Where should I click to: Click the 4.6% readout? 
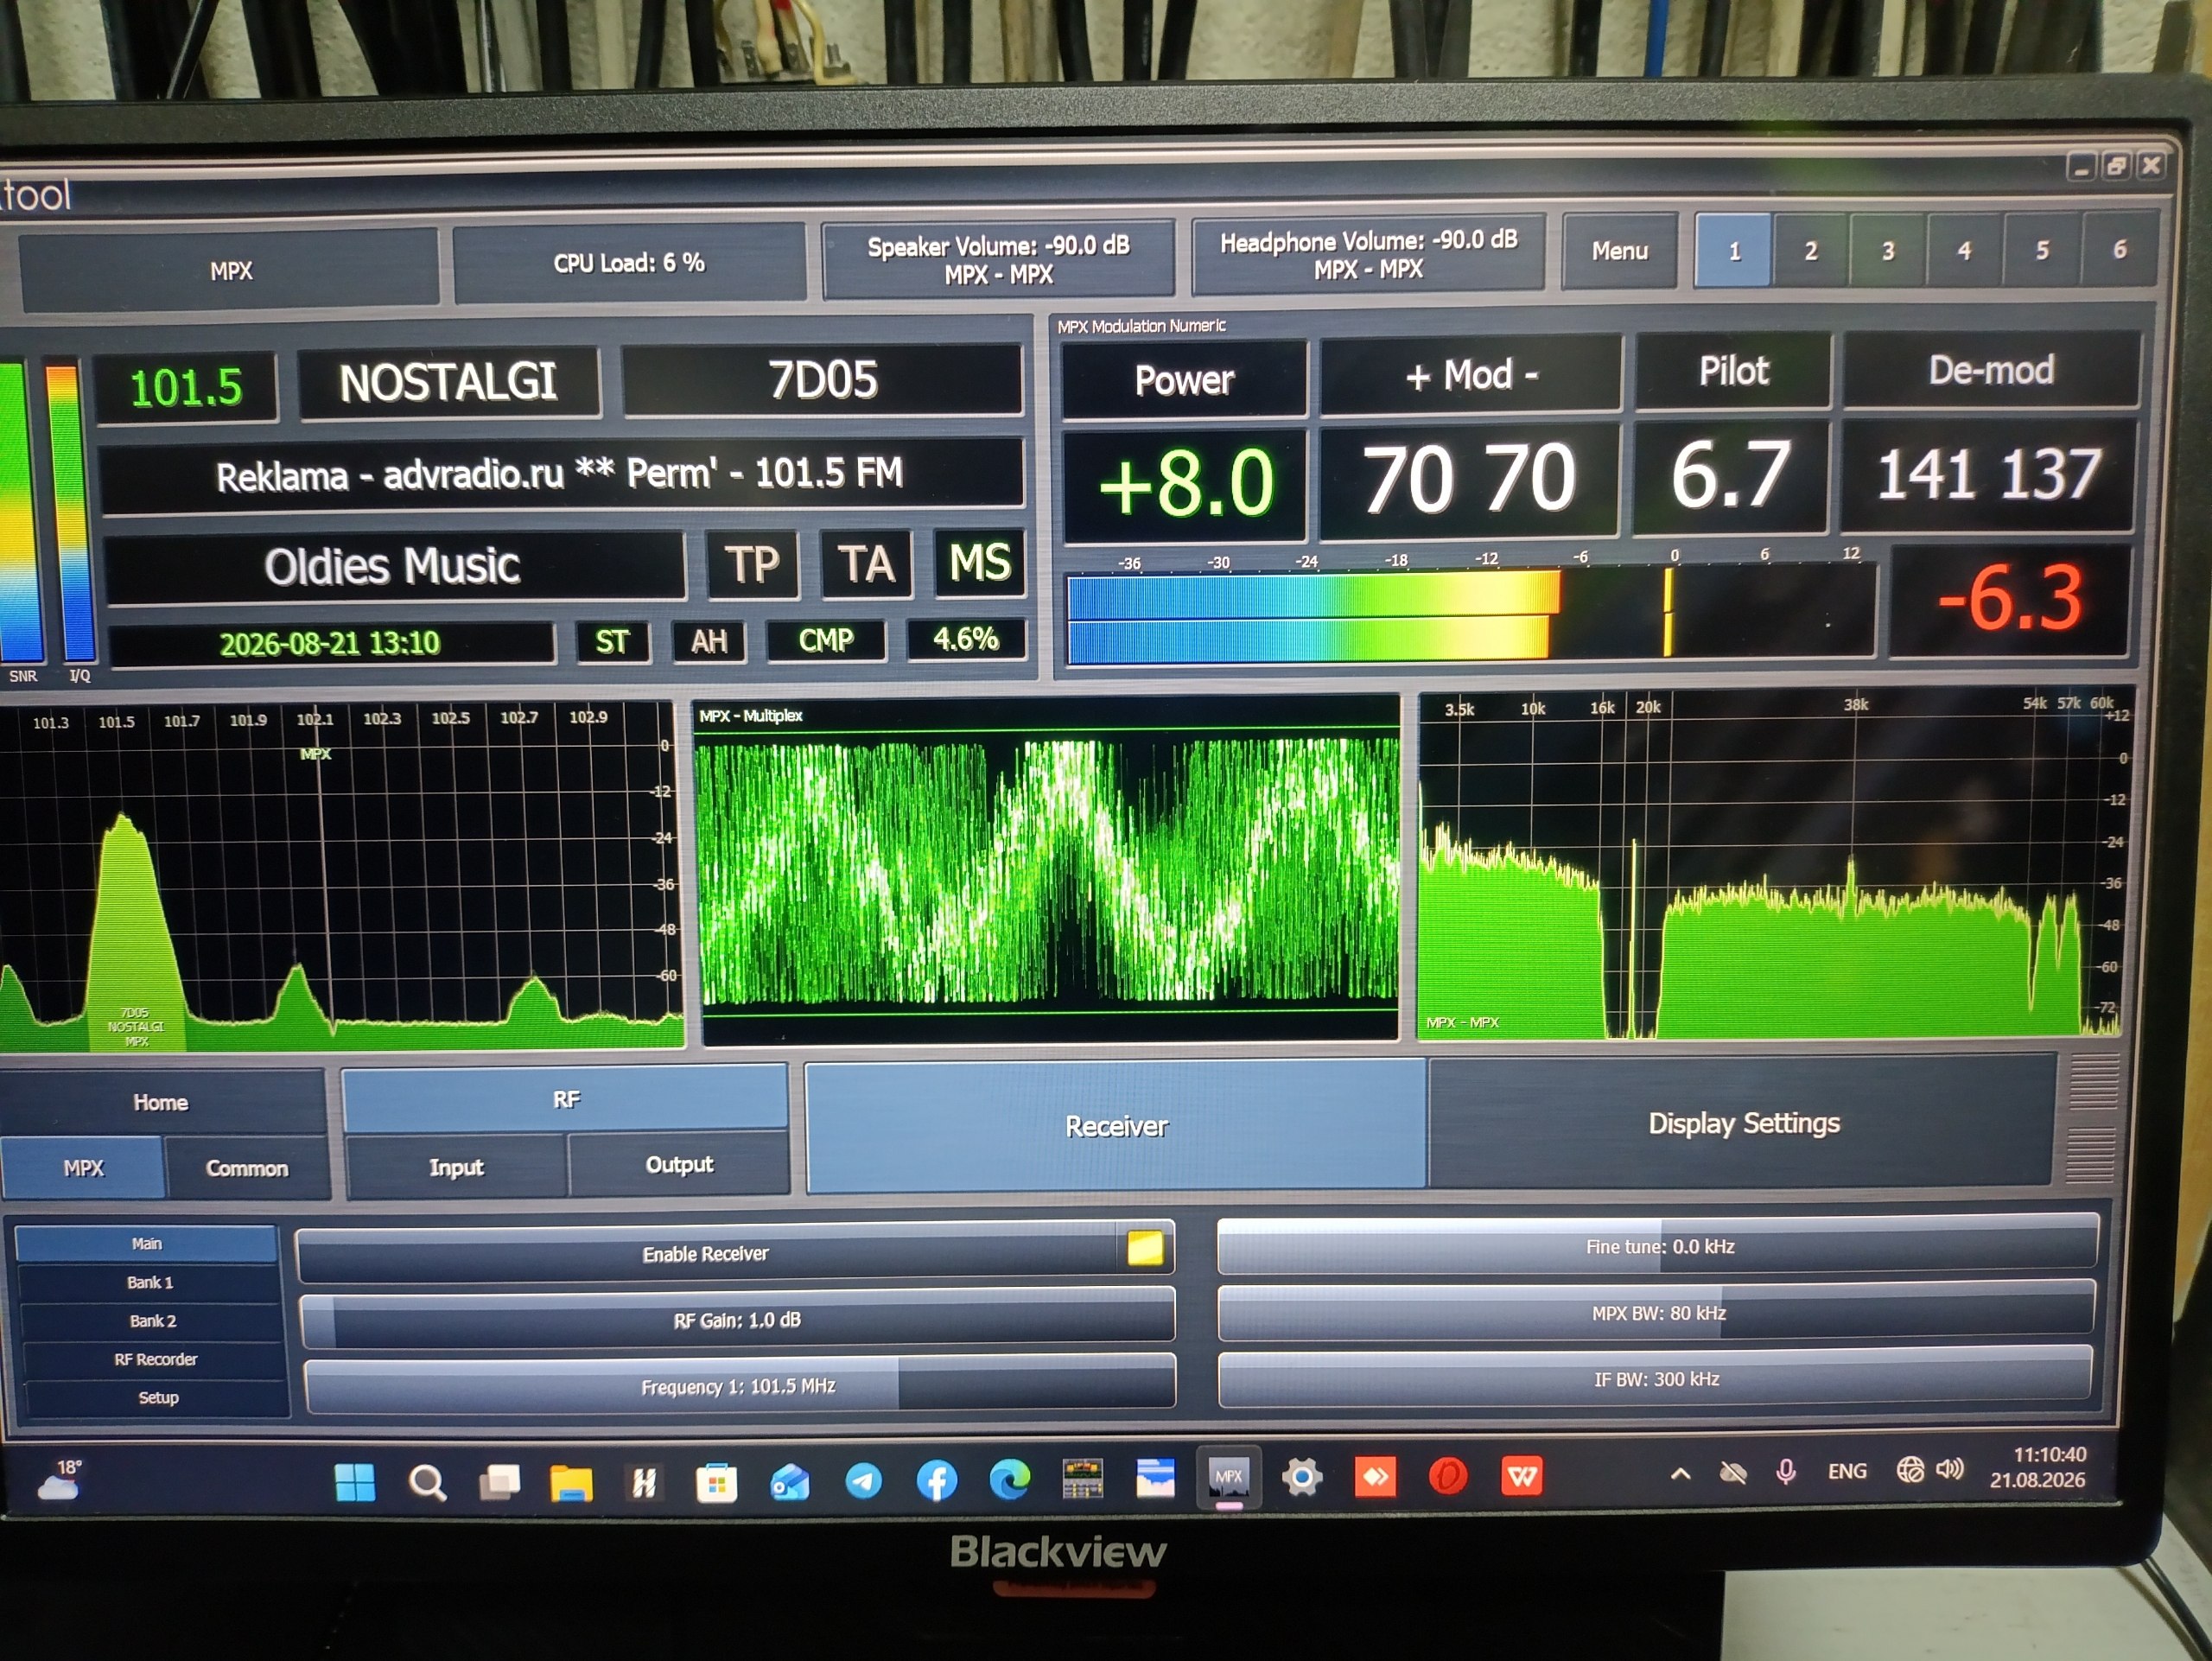pos(966,639)
